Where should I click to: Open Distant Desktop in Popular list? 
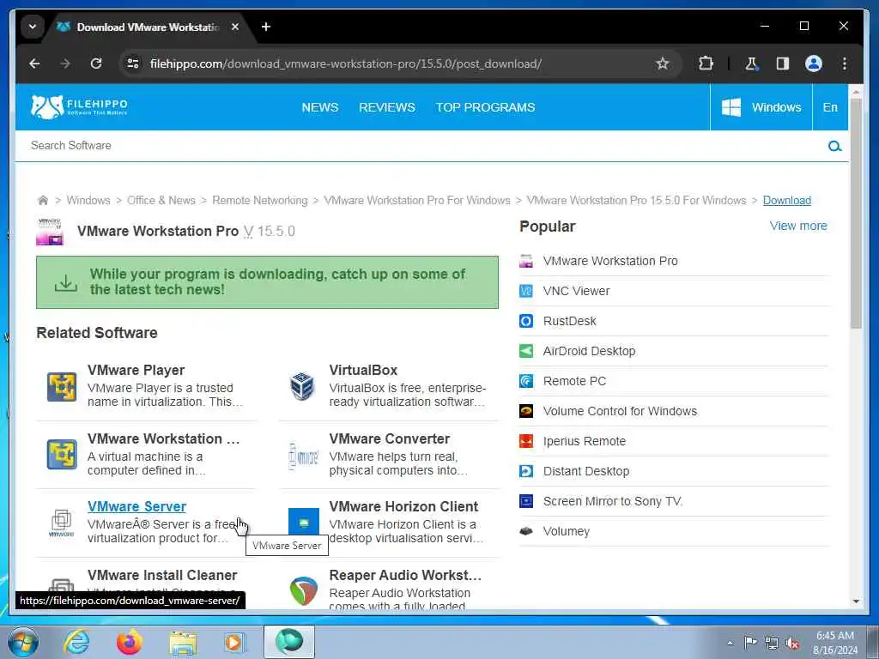click(585, 471)
